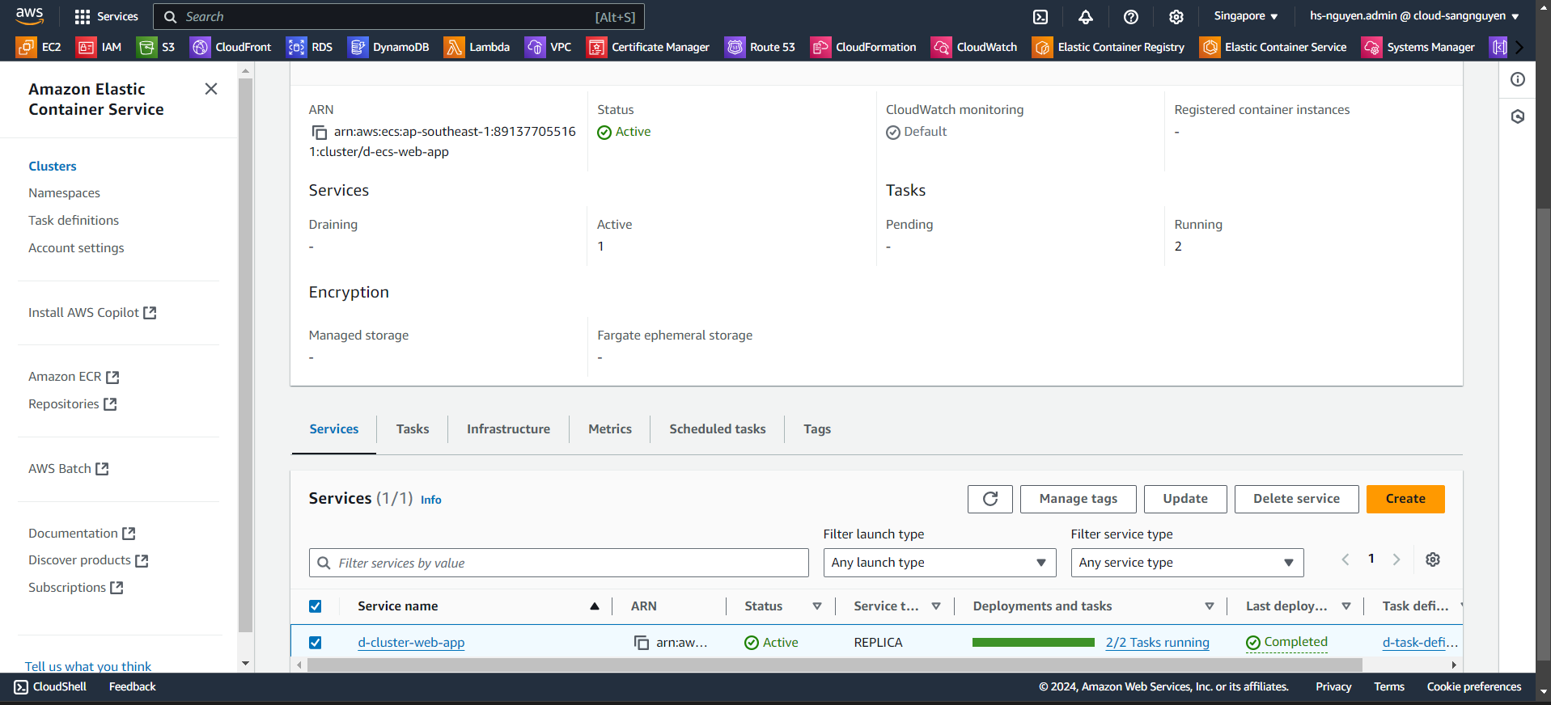Viewport: 1551px width, 705px height.
Task: Focus the Filter services by value field
Action: [559, 563]
